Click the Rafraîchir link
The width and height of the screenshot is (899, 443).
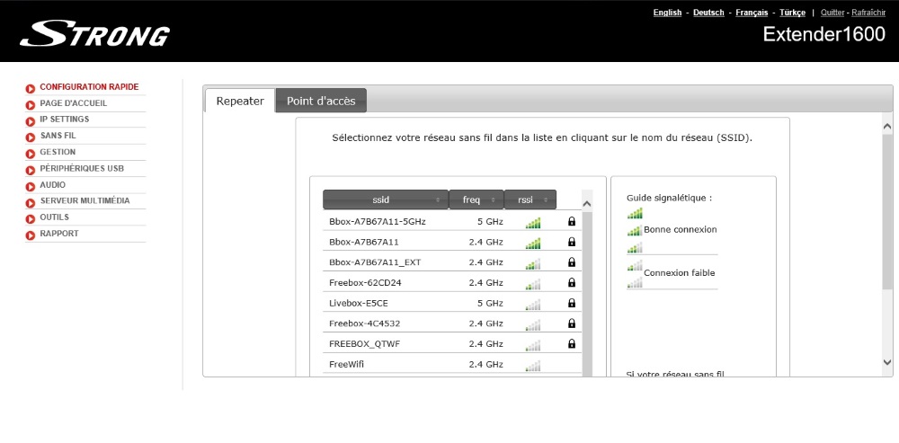tap(868, 13)
